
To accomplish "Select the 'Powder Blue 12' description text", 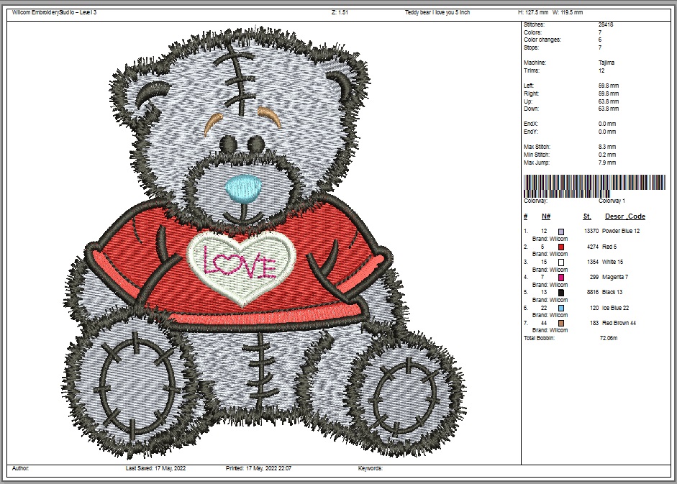I will pyautogui.click(x=621, y=231).
